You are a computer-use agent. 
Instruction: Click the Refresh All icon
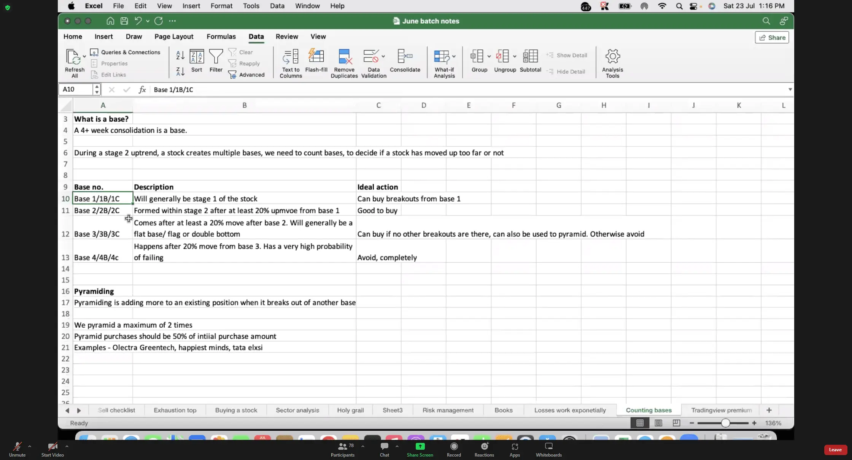click(x=74, y=57)
